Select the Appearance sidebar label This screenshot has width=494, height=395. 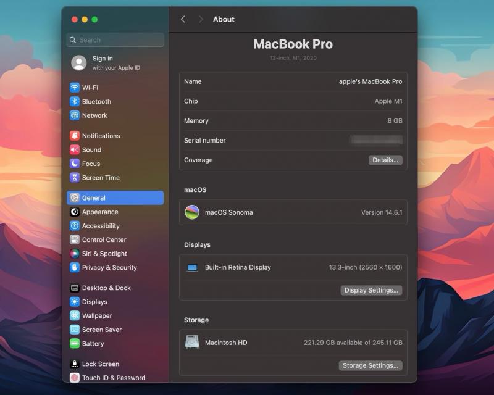pyautogui.click(x=100, y=212)
